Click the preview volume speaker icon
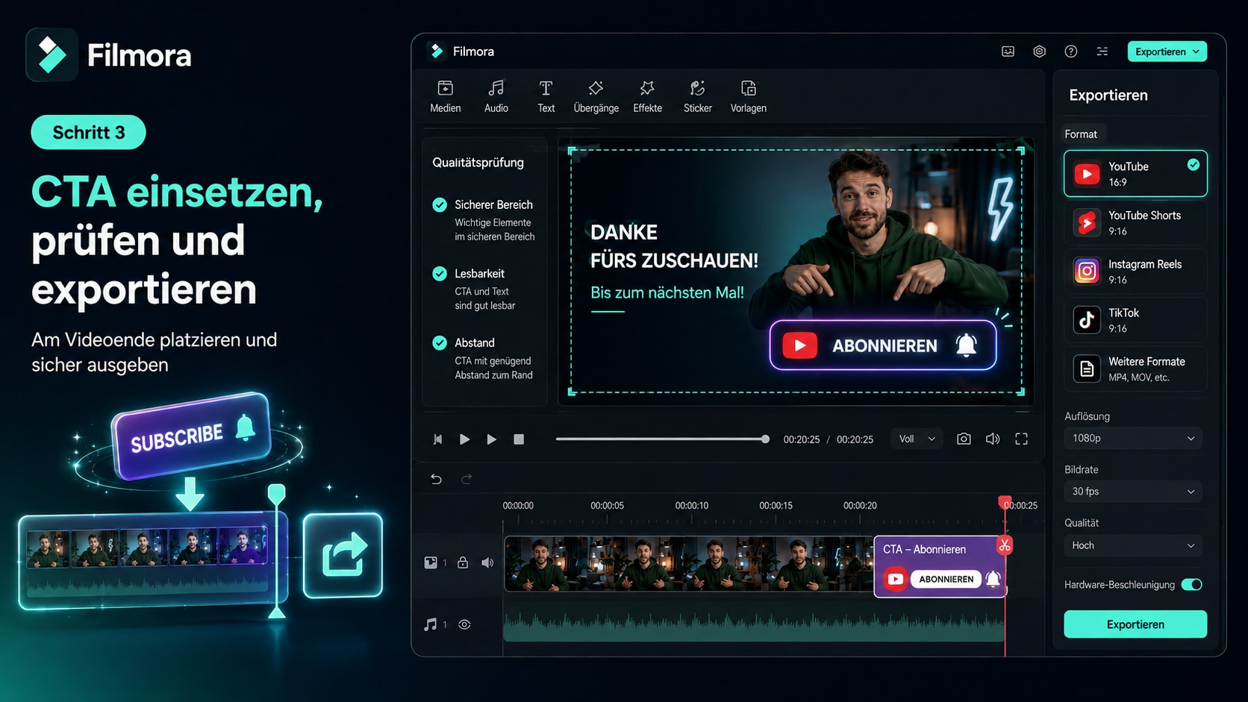This screenshot has width=1248, height=702. [992, 439]
